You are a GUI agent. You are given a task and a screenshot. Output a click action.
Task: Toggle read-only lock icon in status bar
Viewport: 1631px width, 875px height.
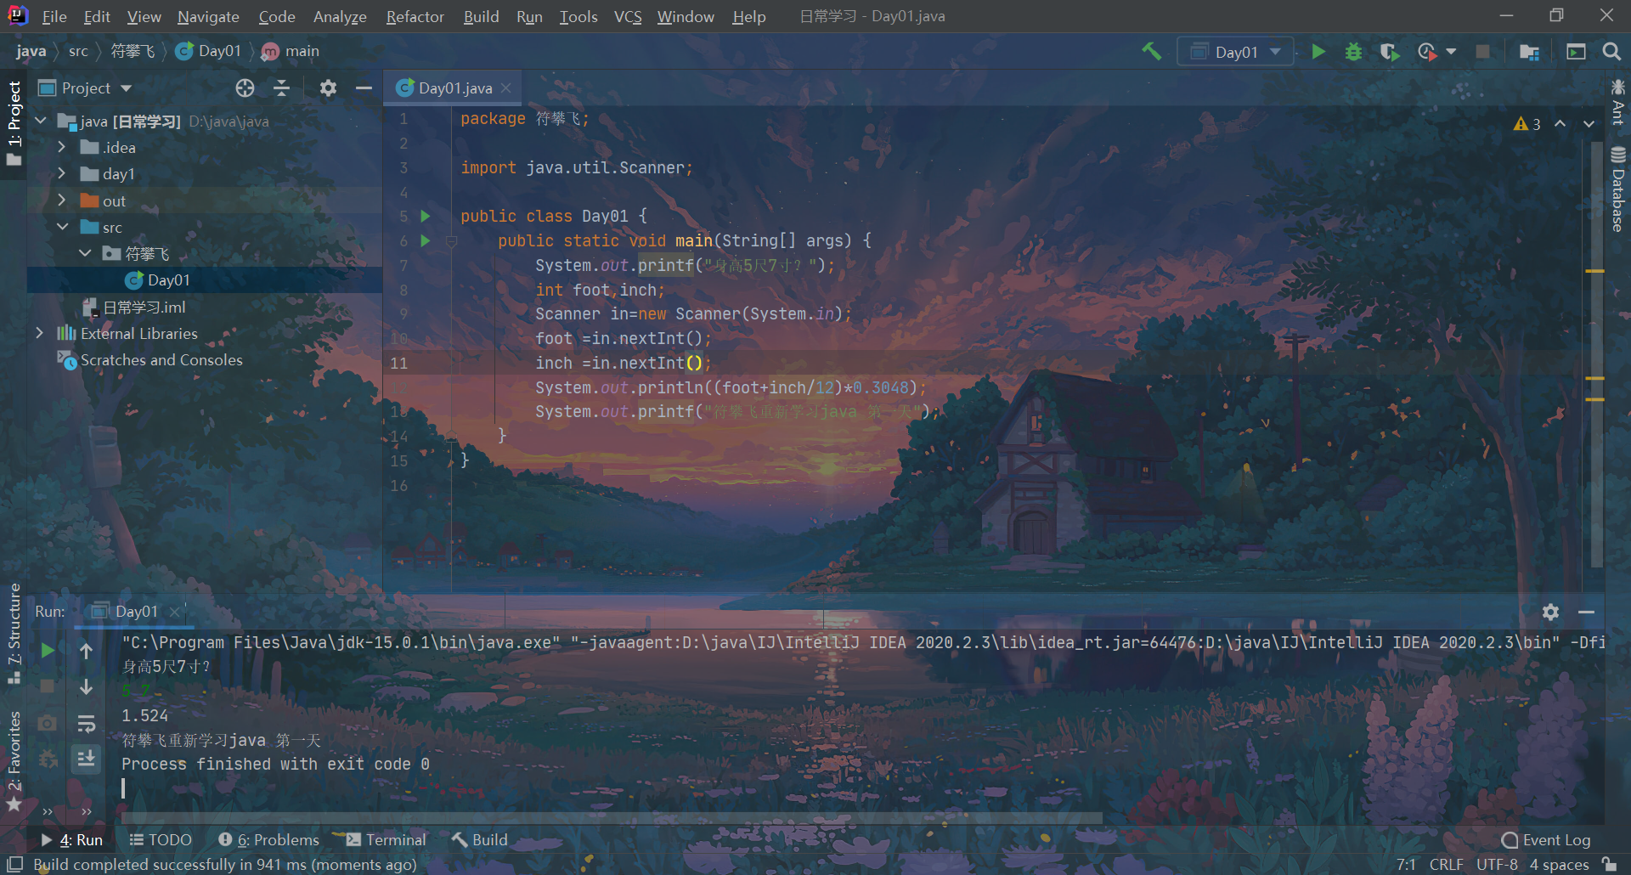(x=1609, y=864)
